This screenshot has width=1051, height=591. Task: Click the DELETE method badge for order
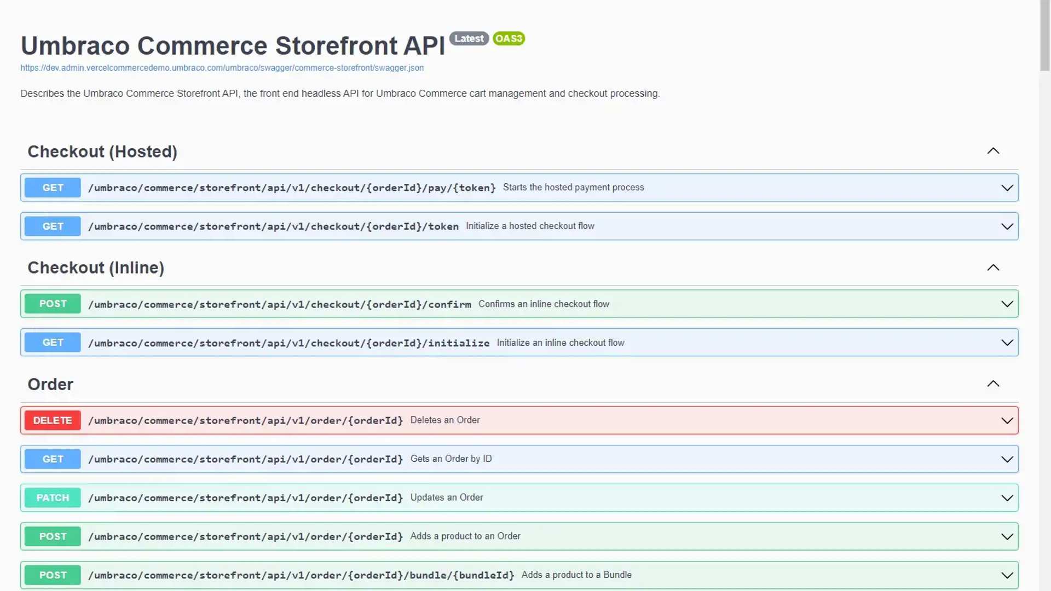point(53,420)
